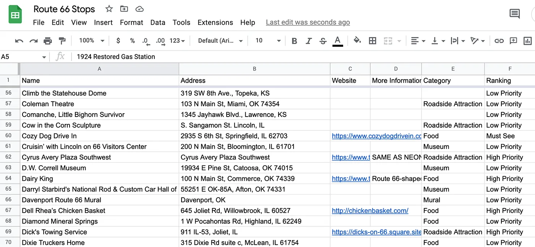
Task: Choose a fill color with paint bucket
Action: tap(357, 41)
